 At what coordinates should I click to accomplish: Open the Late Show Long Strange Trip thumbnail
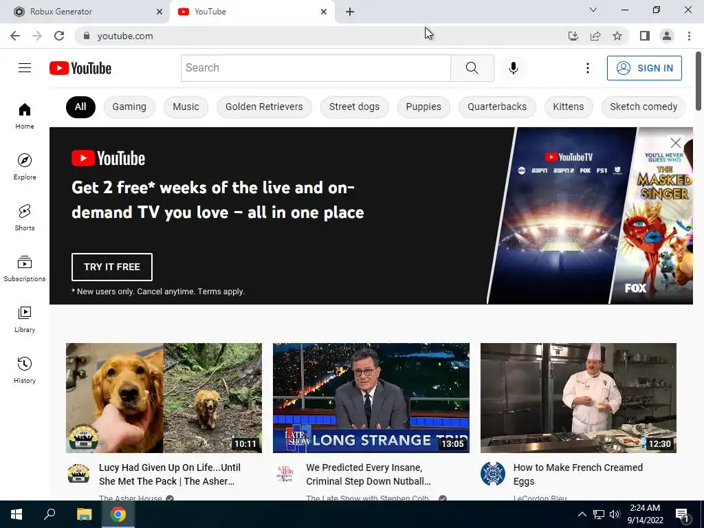(371, 398)
